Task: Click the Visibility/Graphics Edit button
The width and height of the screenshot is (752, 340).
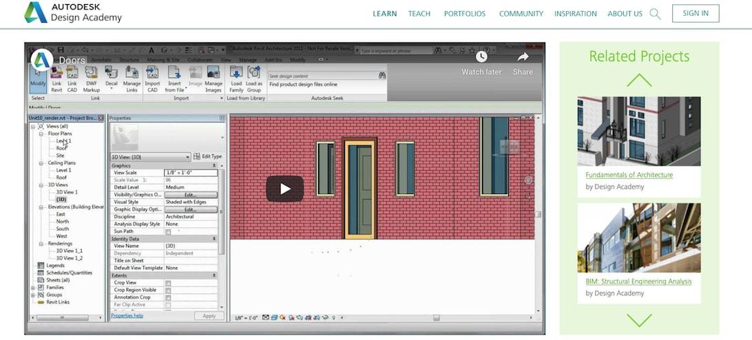Action: pos(191,195)
